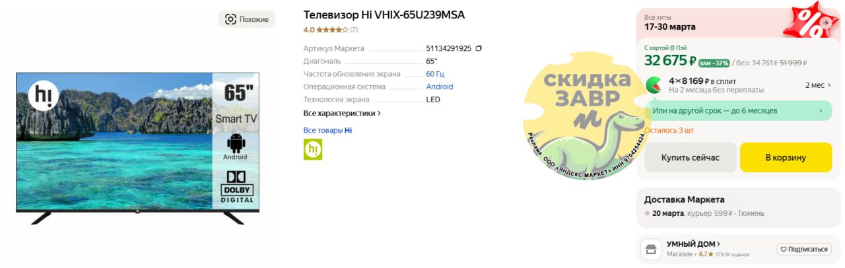The width and height of the screenshot is (845, 268).
Task: Click the '60 Гц' refresh rate link
Action: (x=435, y=73)
